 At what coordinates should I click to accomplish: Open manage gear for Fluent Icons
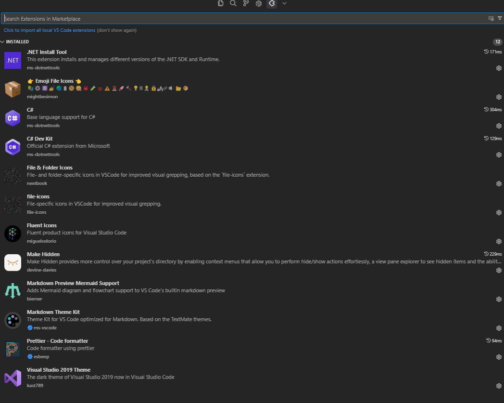point(499,241)
